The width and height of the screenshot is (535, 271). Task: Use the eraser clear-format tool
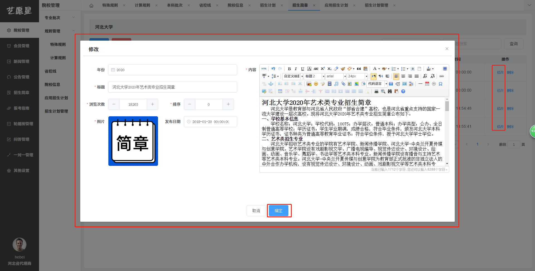click(336, 69)
